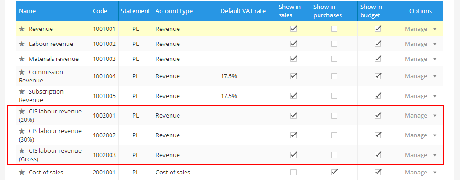Expand Manage arrow for account 1002002
Image resolution: width=460 pixels, height=180 pixels.
[x=435, y=135]
